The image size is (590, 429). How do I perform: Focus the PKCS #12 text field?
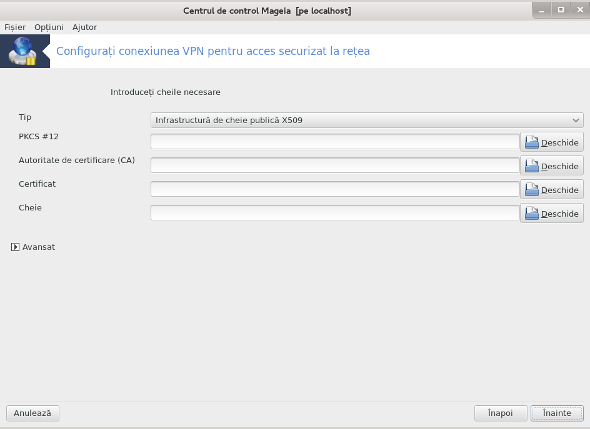[335, 142]
